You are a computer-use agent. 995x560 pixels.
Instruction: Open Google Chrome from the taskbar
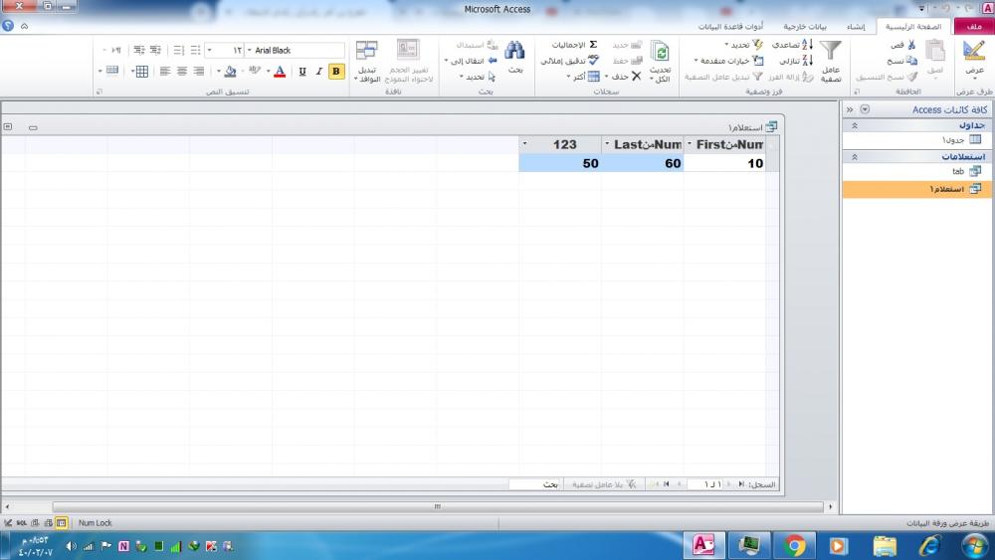(794, 545)
